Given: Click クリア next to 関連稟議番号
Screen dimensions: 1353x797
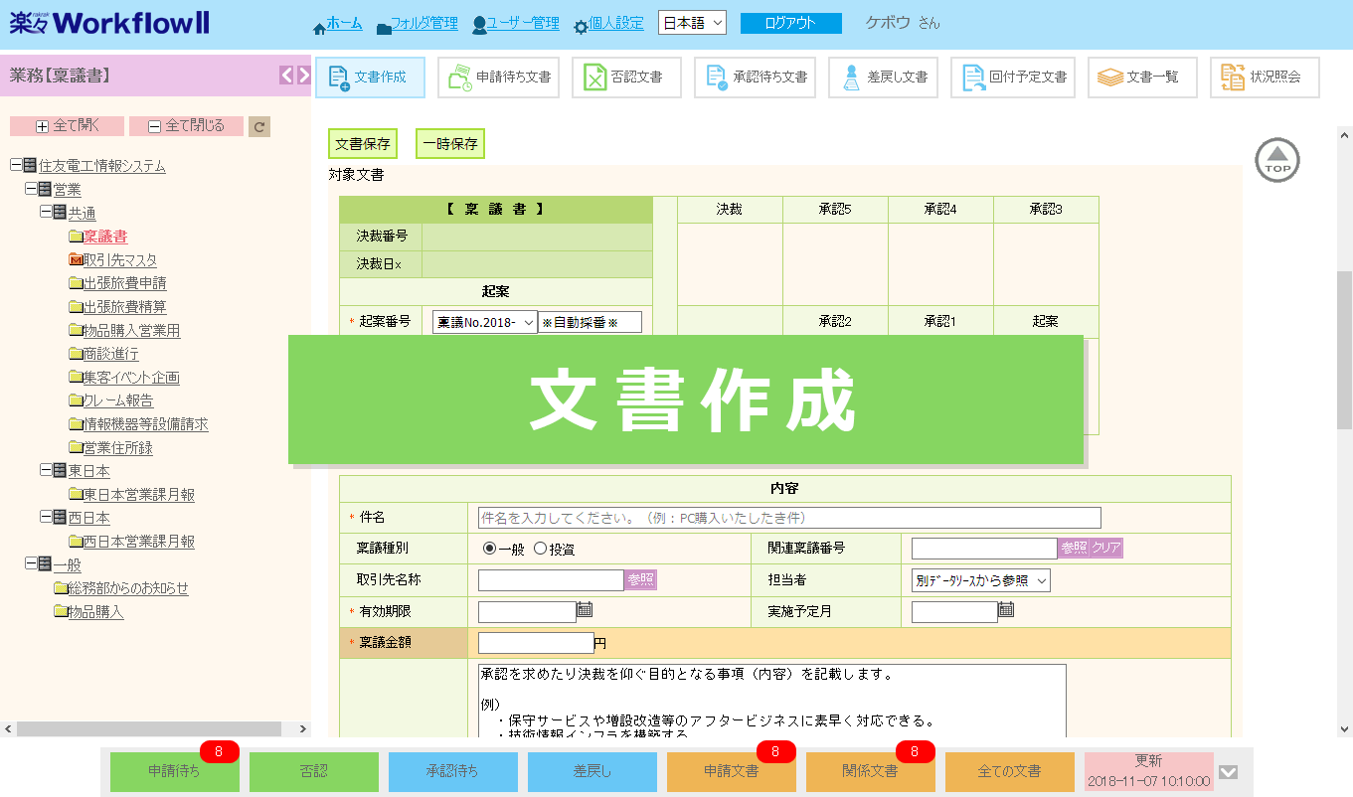Looking at the screenshot, I should 1106,549.
